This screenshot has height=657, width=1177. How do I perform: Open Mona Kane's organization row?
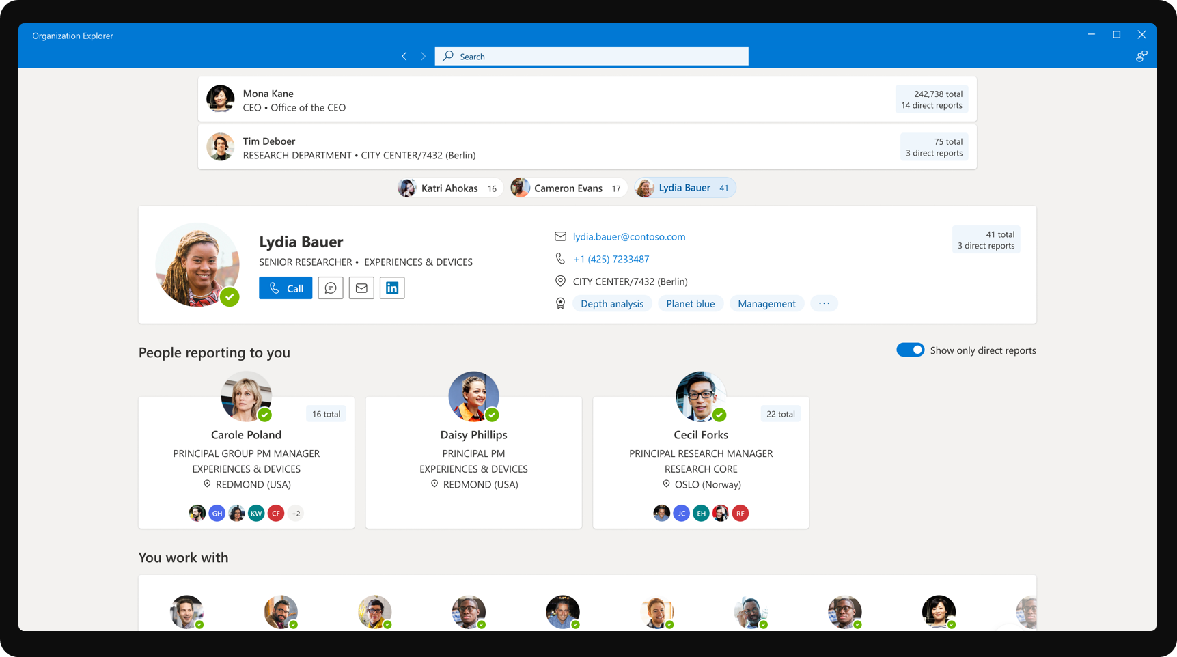point(587,100)
